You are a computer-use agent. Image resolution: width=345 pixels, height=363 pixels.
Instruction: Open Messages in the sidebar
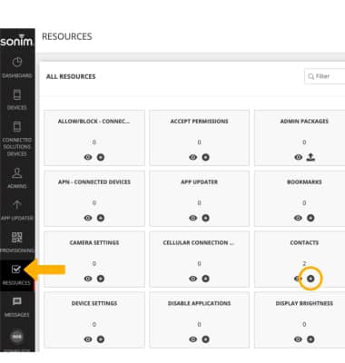click(17, 307)
